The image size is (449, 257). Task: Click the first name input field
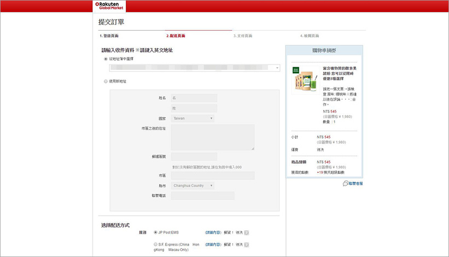pos(194,98)
